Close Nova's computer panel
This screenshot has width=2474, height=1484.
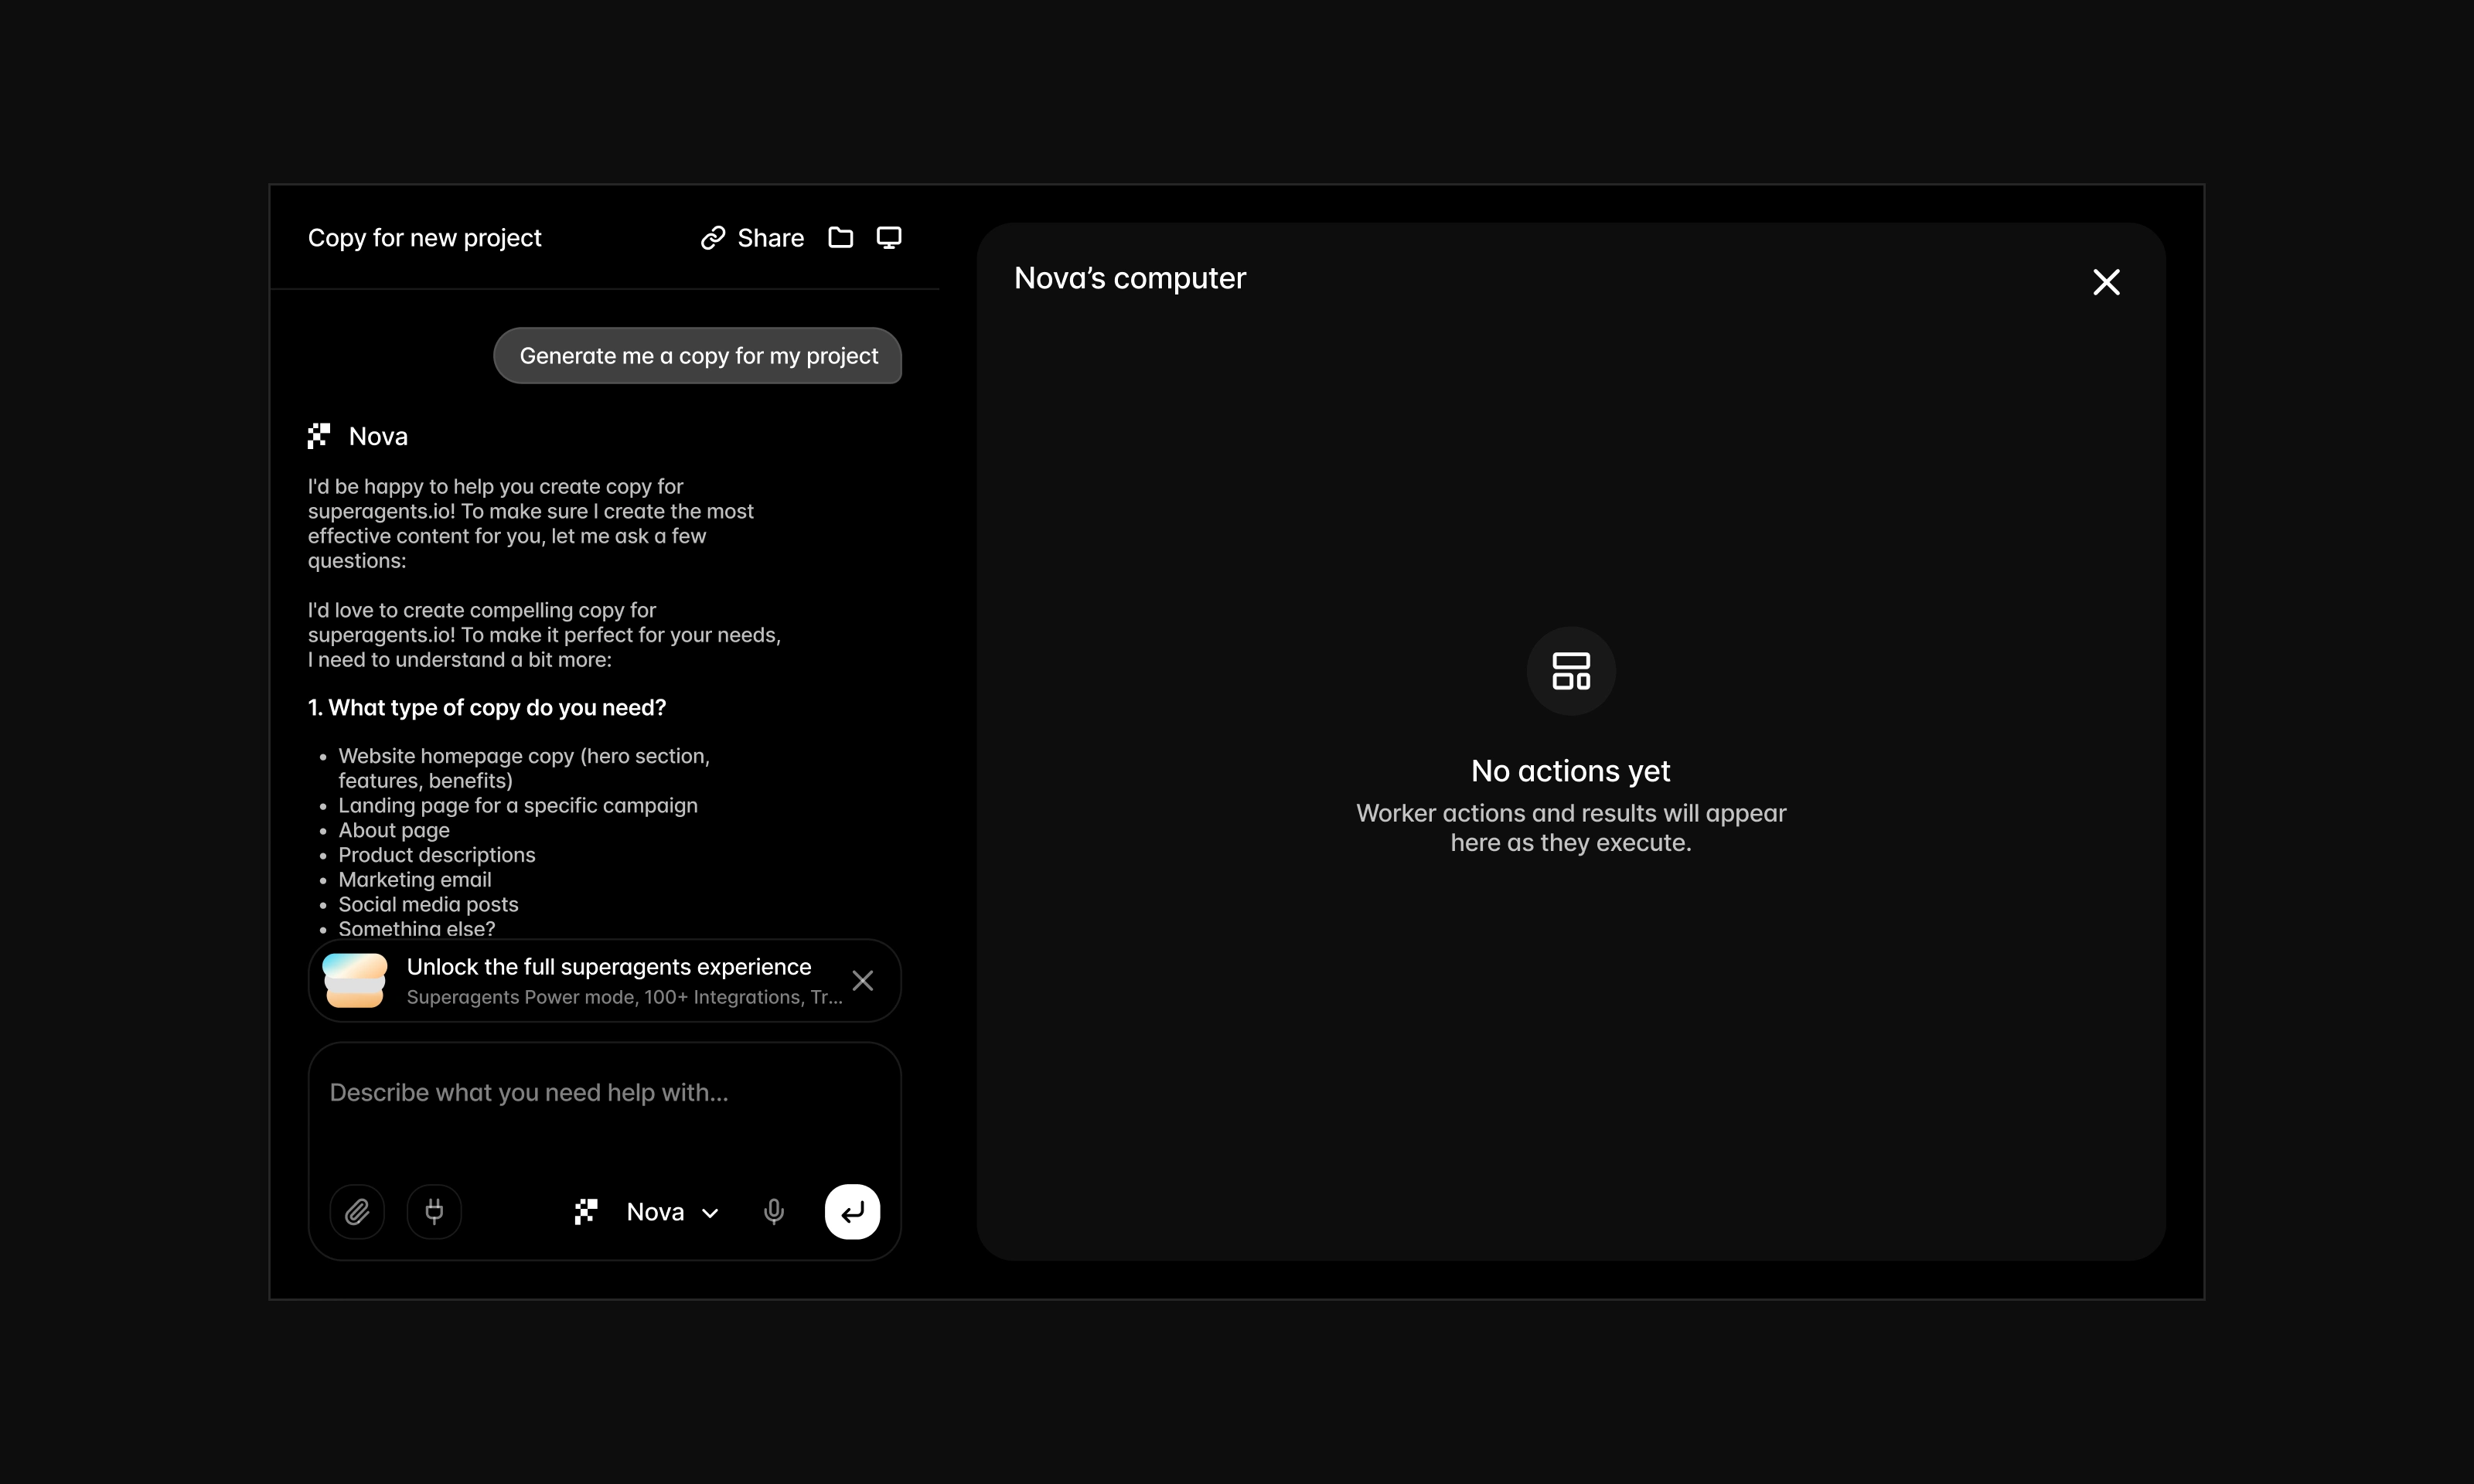(2106, 282)
